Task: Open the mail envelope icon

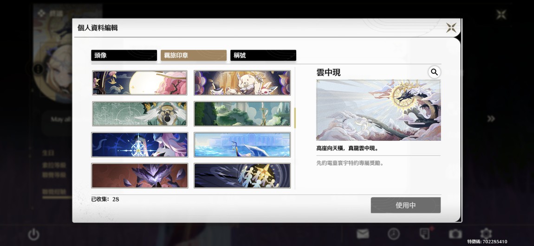Action: [363, 234]
